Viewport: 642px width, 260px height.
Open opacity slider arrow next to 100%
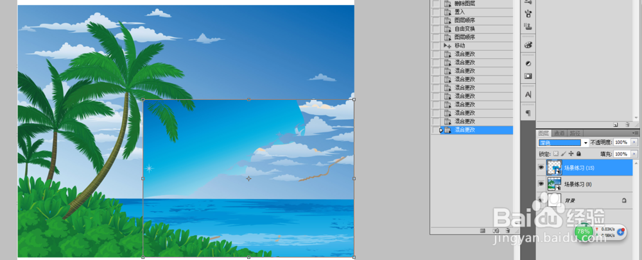635,142
